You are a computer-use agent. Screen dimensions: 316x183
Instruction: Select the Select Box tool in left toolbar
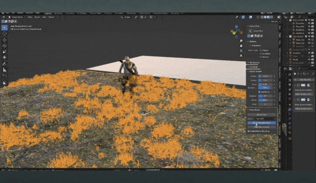[x=5, y=27]
